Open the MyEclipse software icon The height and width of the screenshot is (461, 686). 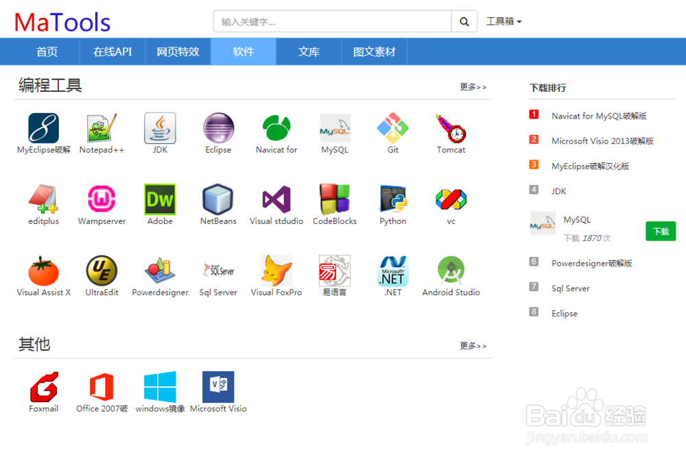click(x=43, y=128)
